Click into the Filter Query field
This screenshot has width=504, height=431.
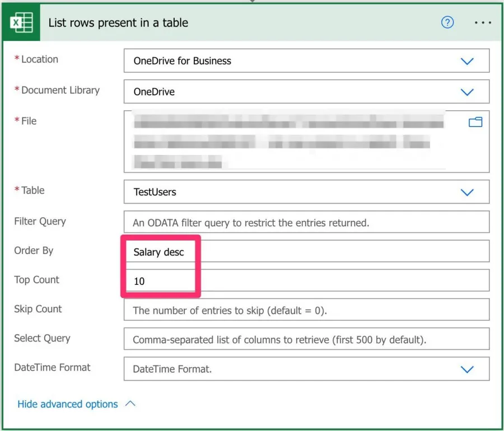[306, 223]
